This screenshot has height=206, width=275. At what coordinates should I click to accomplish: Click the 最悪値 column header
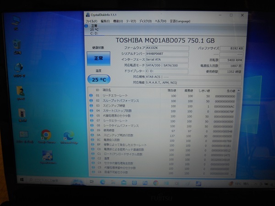coord(189,91)
